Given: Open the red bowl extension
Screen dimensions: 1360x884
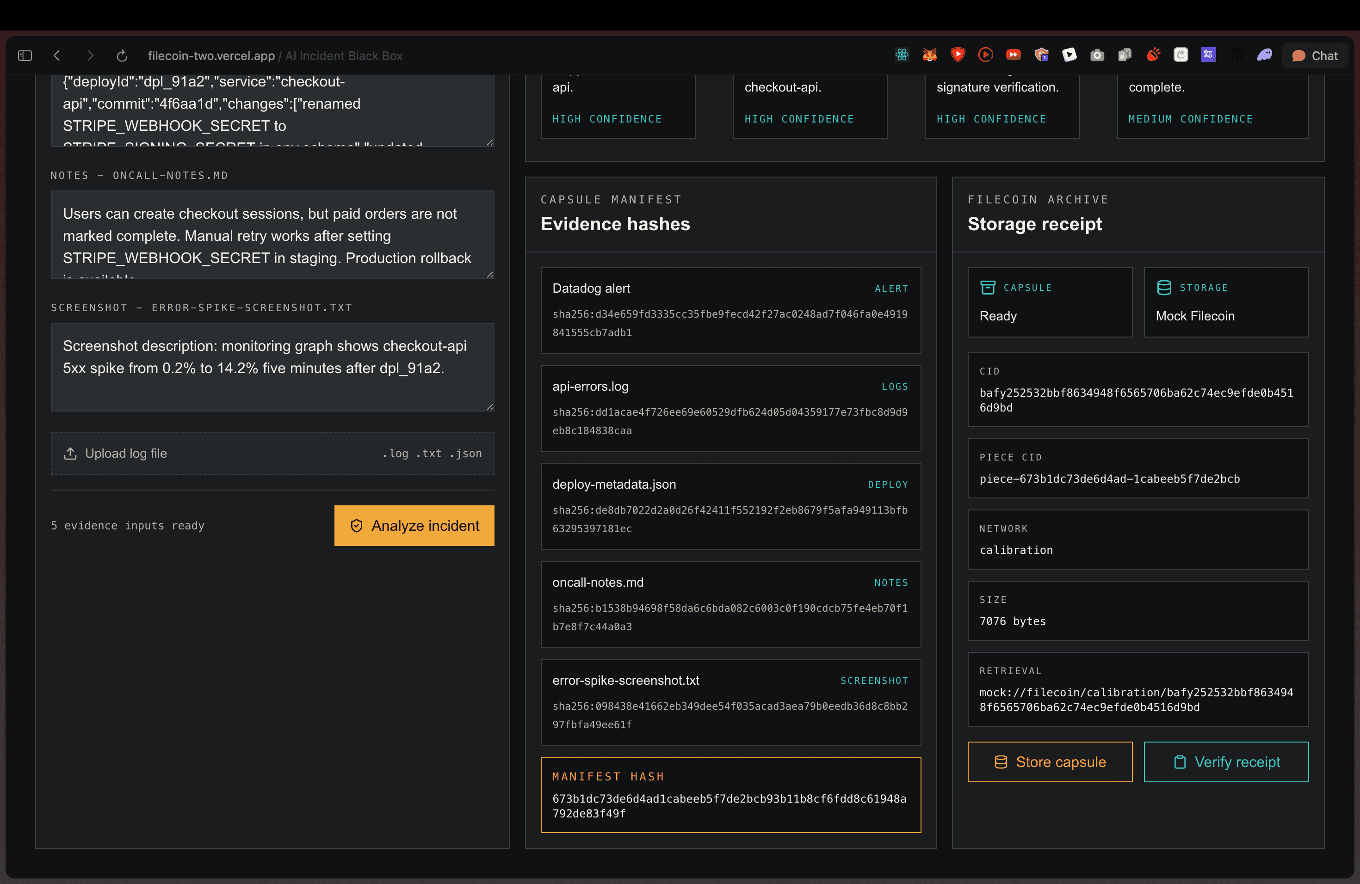Looking at the screenshot, I should 1153,55.
